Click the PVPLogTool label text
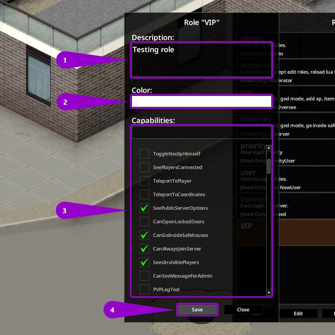This screenshot has height=335, width=335. tap(166, 290)
